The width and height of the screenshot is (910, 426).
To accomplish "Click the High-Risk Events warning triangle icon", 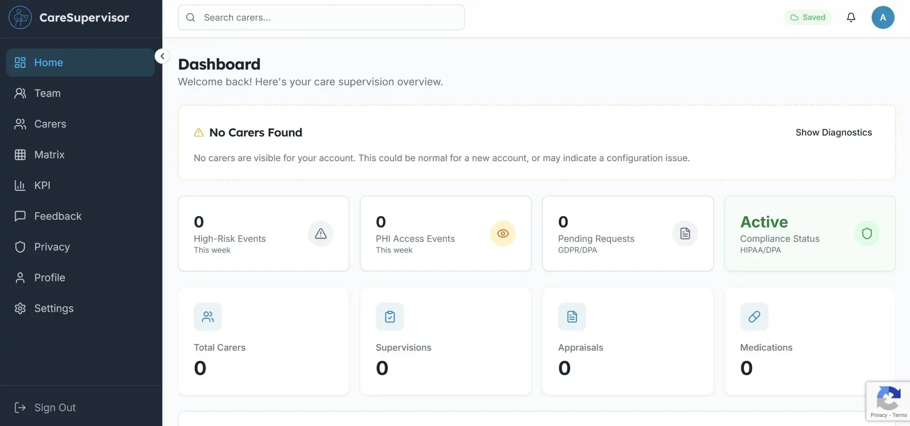I will click(321, 234).
